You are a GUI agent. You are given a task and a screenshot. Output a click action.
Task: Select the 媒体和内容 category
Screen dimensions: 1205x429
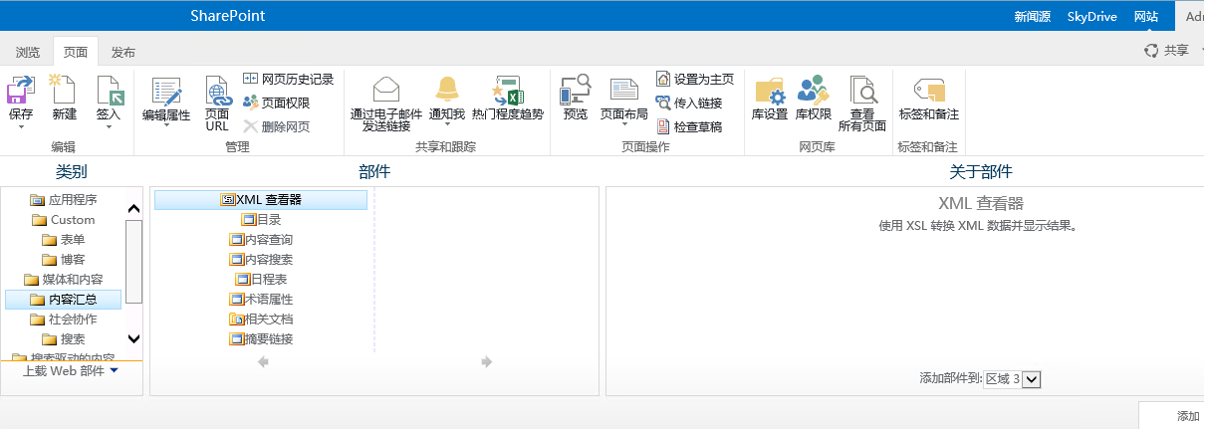point(64,280)
